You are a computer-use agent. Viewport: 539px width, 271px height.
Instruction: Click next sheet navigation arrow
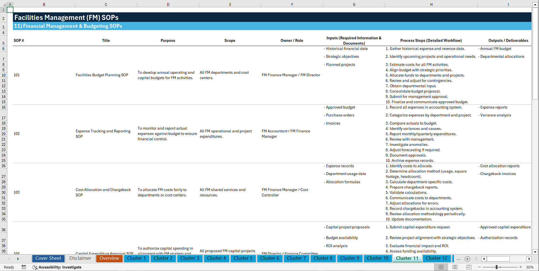click(18, 259)
